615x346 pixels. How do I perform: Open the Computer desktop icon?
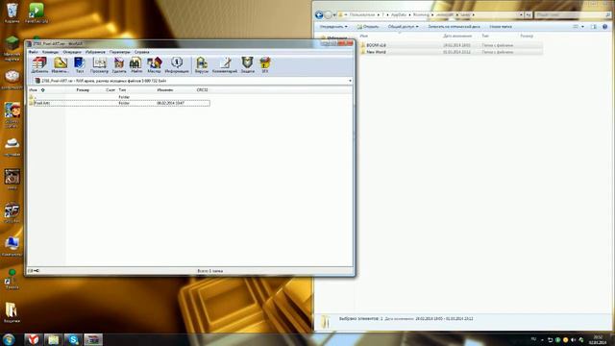12,246
